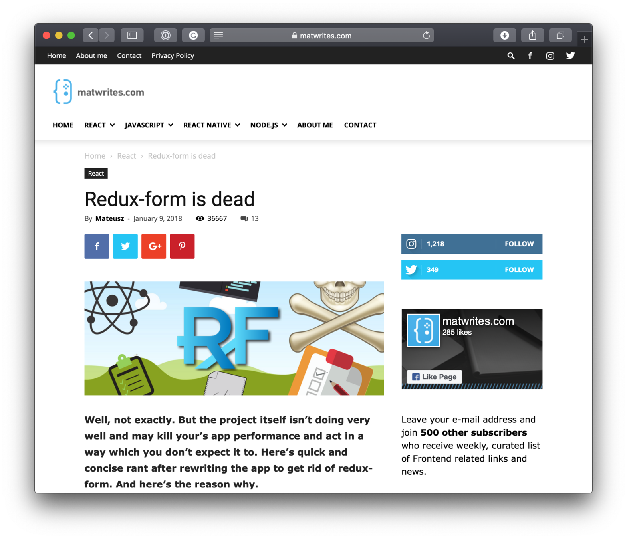The image size is (627, 539).
Task: Click the Redux-form article featured image
Action: click(x=234, y=339)
